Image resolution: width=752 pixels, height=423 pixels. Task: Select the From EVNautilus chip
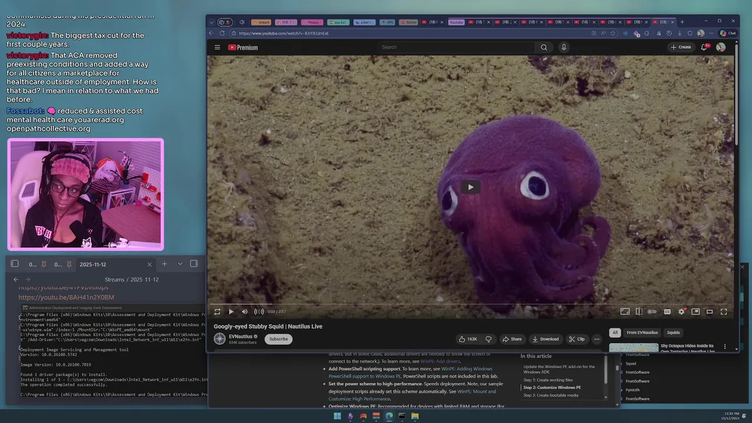(642, 333)
